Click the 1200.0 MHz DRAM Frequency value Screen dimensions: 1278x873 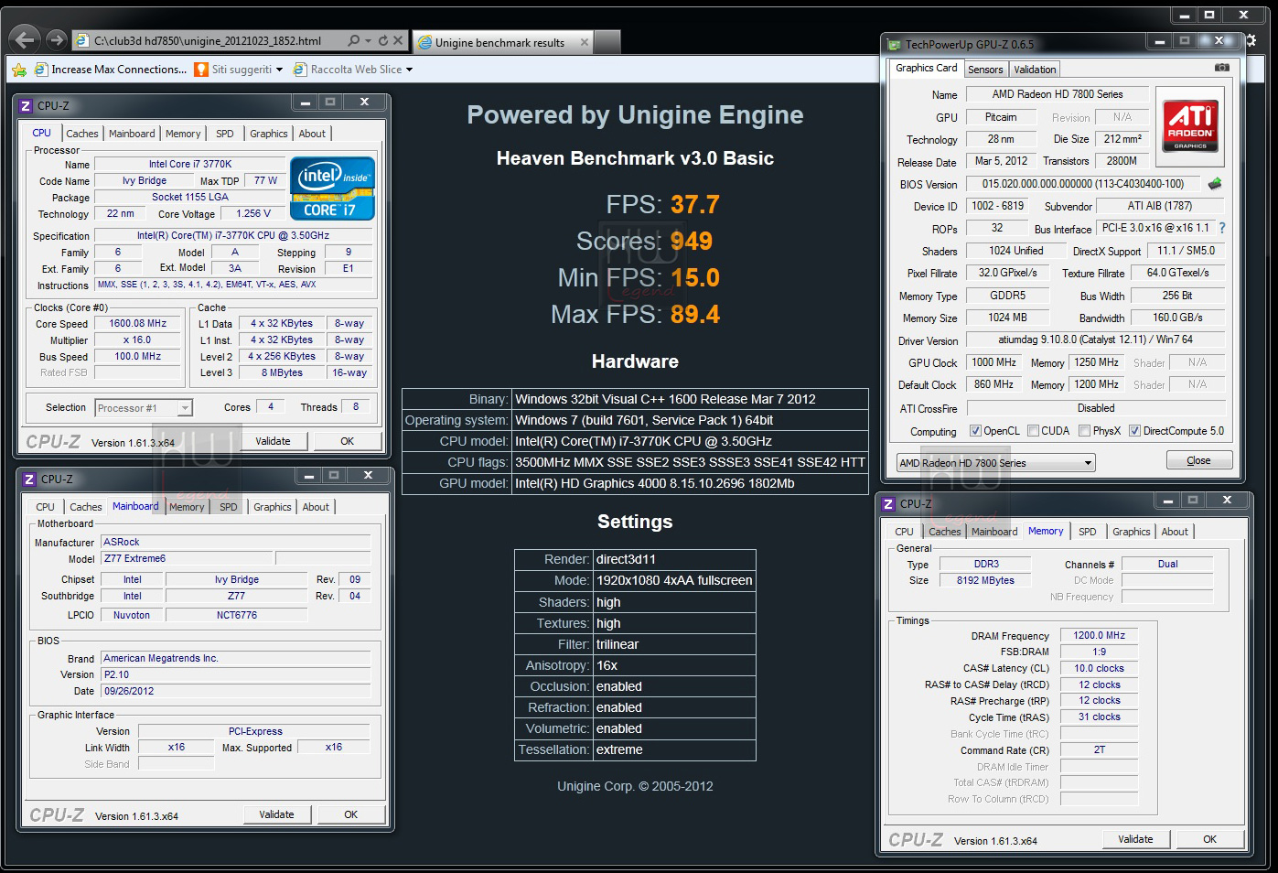(x=1100, y=635)
